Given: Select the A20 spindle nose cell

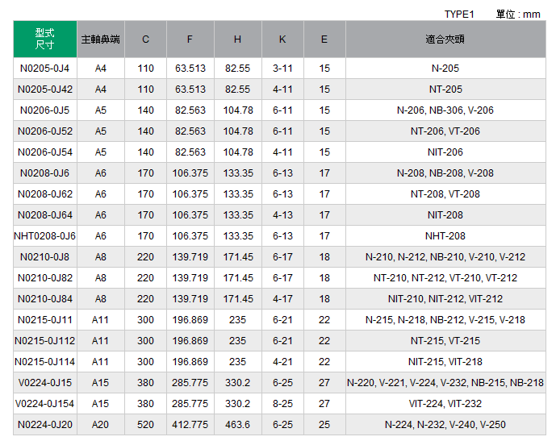Looking at the screenshot, I should click(101, 425).
